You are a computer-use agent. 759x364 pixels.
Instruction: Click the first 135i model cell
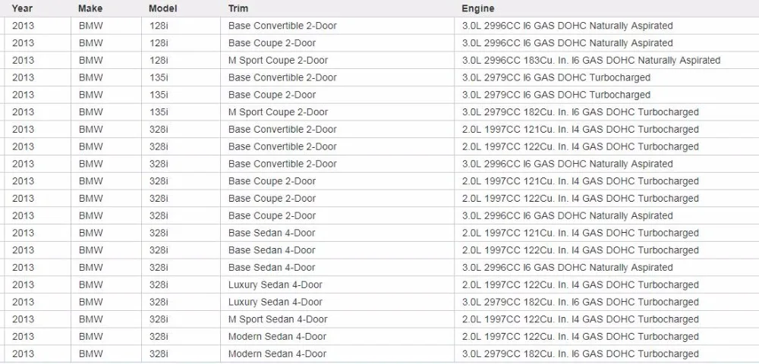coord(181,77)
